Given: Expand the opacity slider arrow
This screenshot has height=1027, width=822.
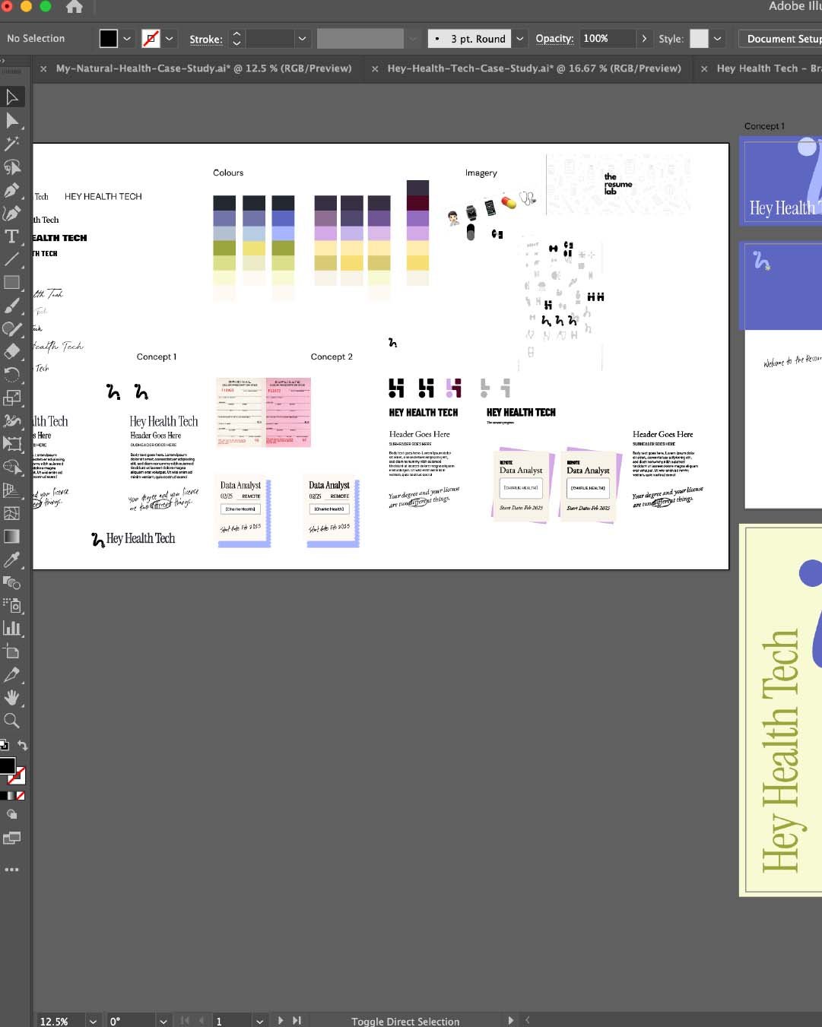Looking at the screenshot, I should point(644,39).
